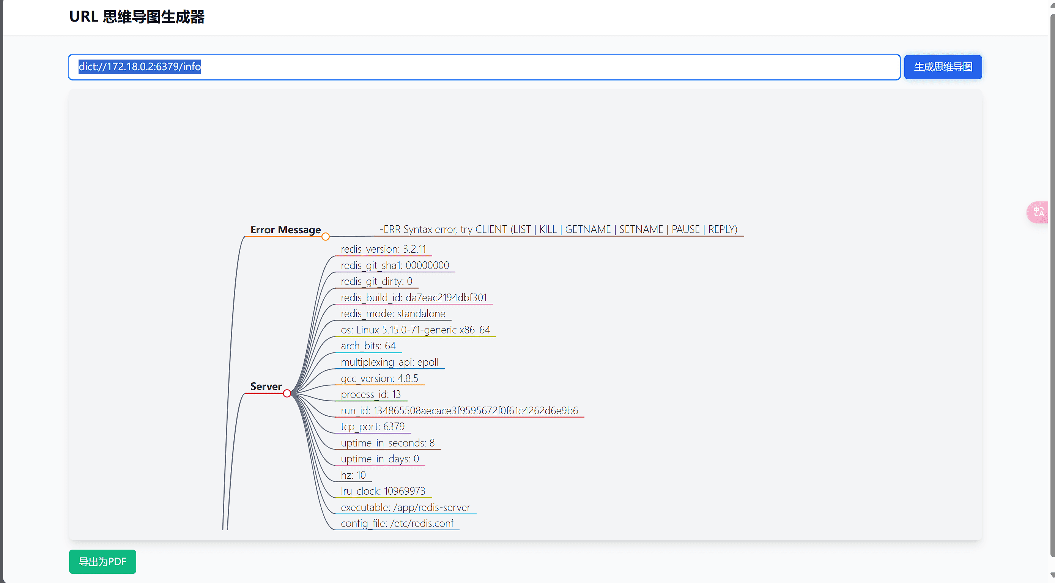Click the gcc_version: 4.8.5 node
This screenshot has width=1055, height=583.
[379, 378]
